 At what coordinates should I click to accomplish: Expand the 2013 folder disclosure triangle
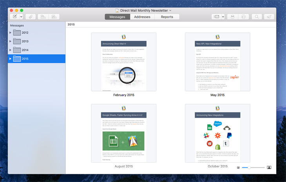[x=11, y=41]
